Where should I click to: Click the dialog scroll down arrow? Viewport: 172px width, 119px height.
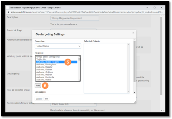coord(135,93)
